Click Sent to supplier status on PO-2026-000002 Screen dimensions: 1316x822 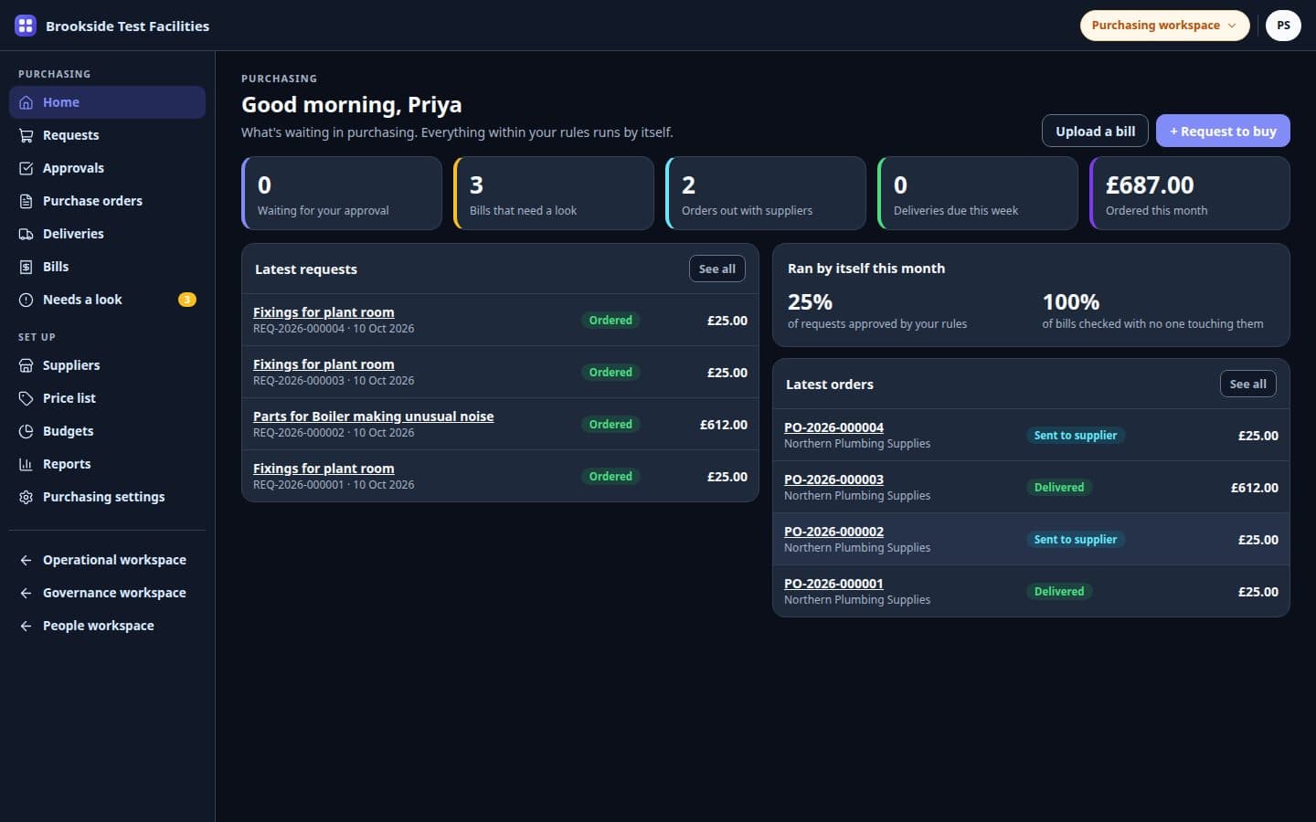click(1076, 539)
